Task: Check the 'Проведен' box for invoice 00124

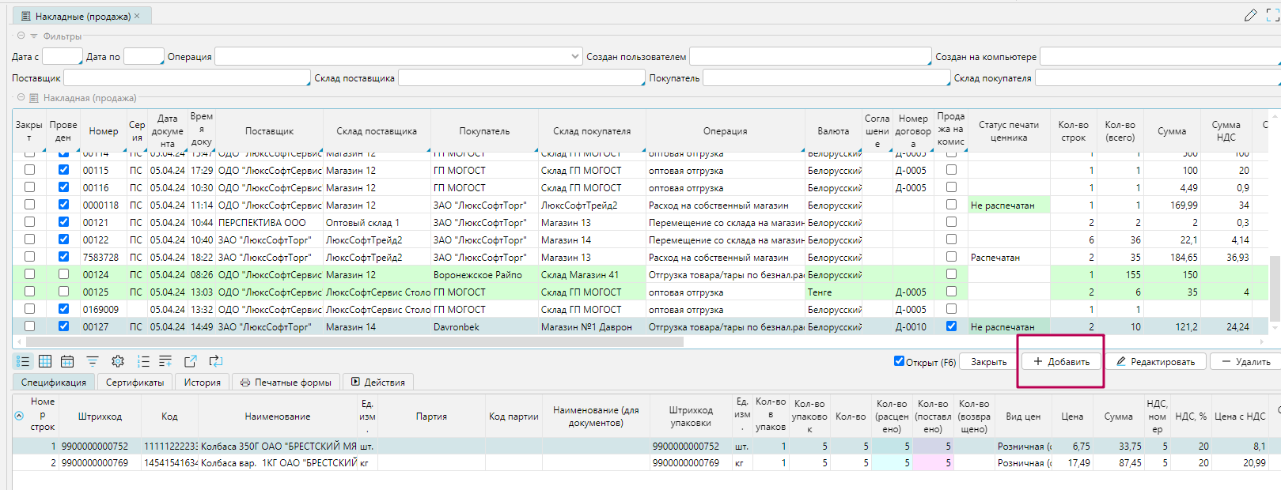Action: [63, 274]
